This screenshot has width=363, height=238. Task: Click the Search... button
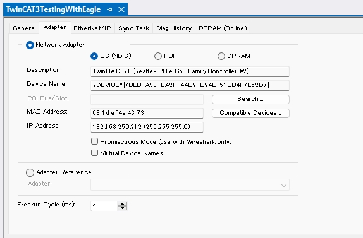[250, 99]
